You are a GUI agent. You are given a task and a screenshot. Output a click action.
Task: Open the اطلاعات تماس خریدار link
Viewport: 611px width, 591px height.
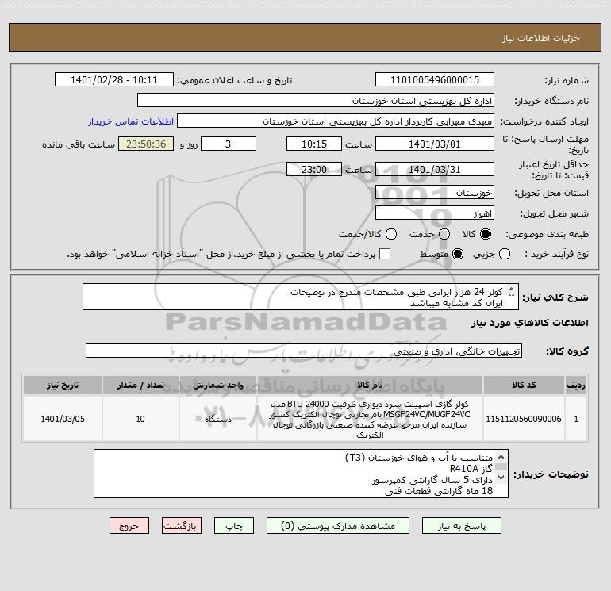[131, 121]
